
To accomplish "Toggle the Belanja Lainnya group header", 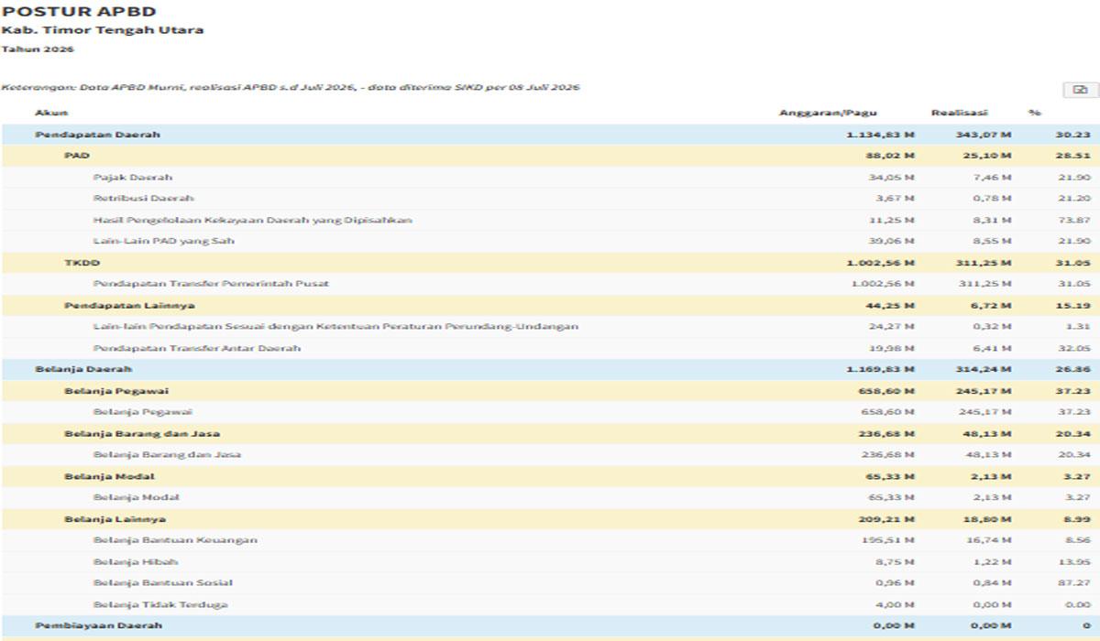I will point(550,519).
